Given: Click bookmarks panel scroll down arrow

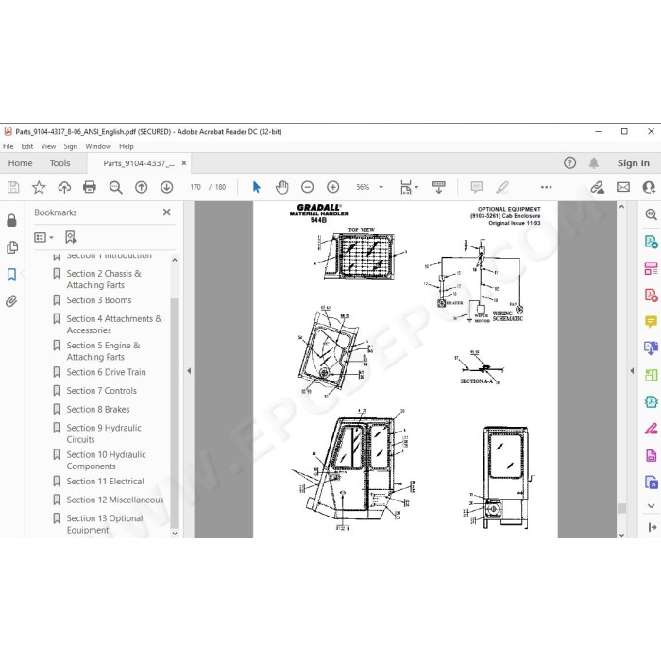Looking at the screenshot, I should click(175, 534).
